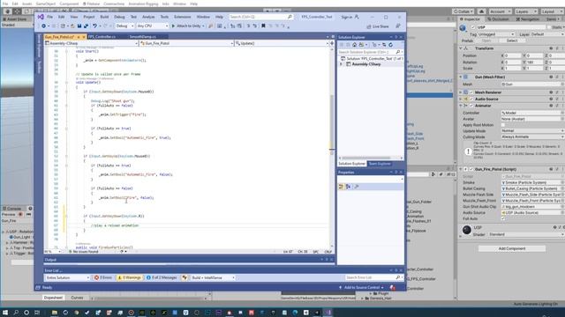Expand the Mesh Renderer component foldout
The width and height of the screenshot is (565, 317).
click(461, 92)
